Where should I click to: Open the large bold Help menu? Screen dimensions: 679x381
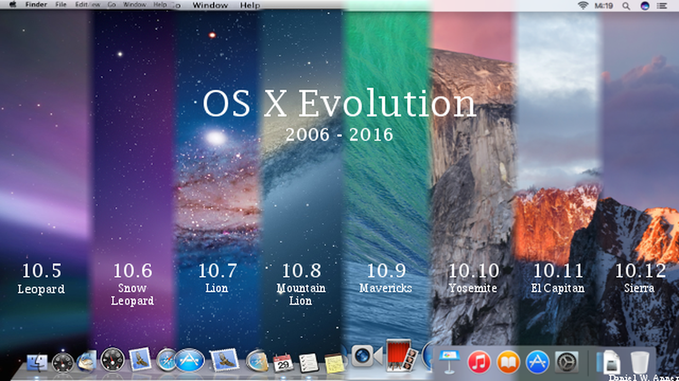(250, 5)
